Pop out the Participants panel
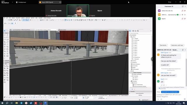The height and width of the screenshot is (105, 187). click(x=183, y=6)
